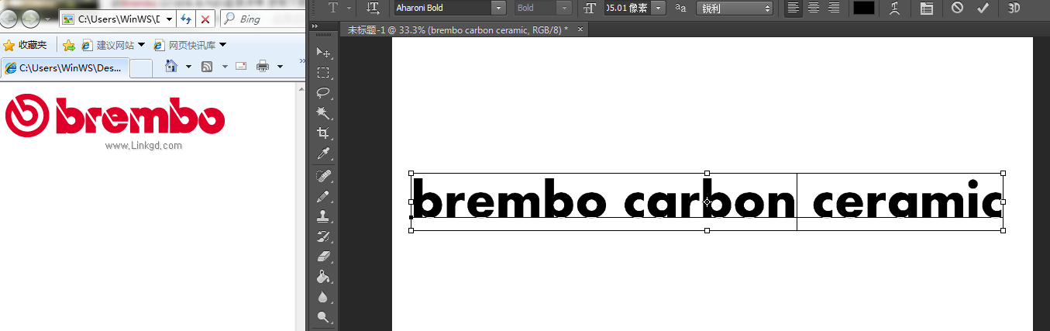The width and height of the screenshot is (1050, 331).
Task: Select the Eyedropper tool
Action: point(323,153)
